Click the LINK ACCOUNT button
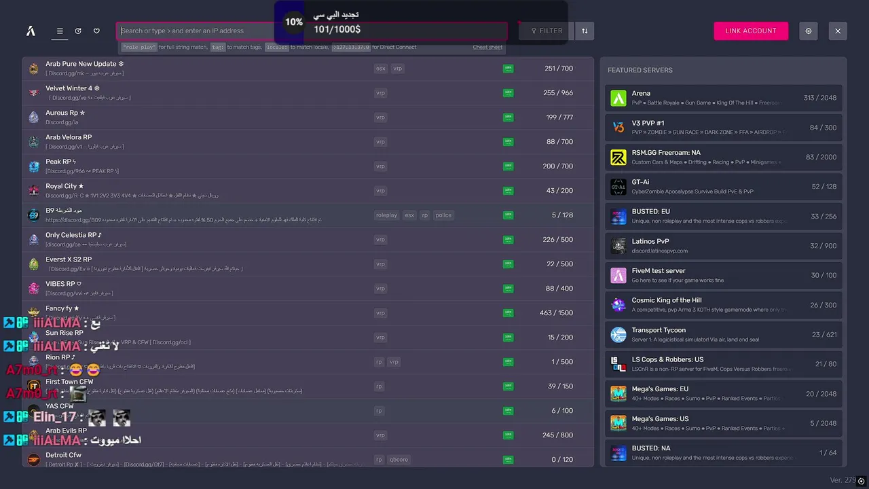Image resolution: width=869 pixels, height=489 pixels. [751, 31]
